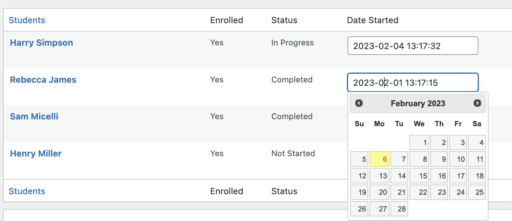This screenshot has width=512, height=221.
Task: Go to next month in datepicker
Action: pos(477,103)
